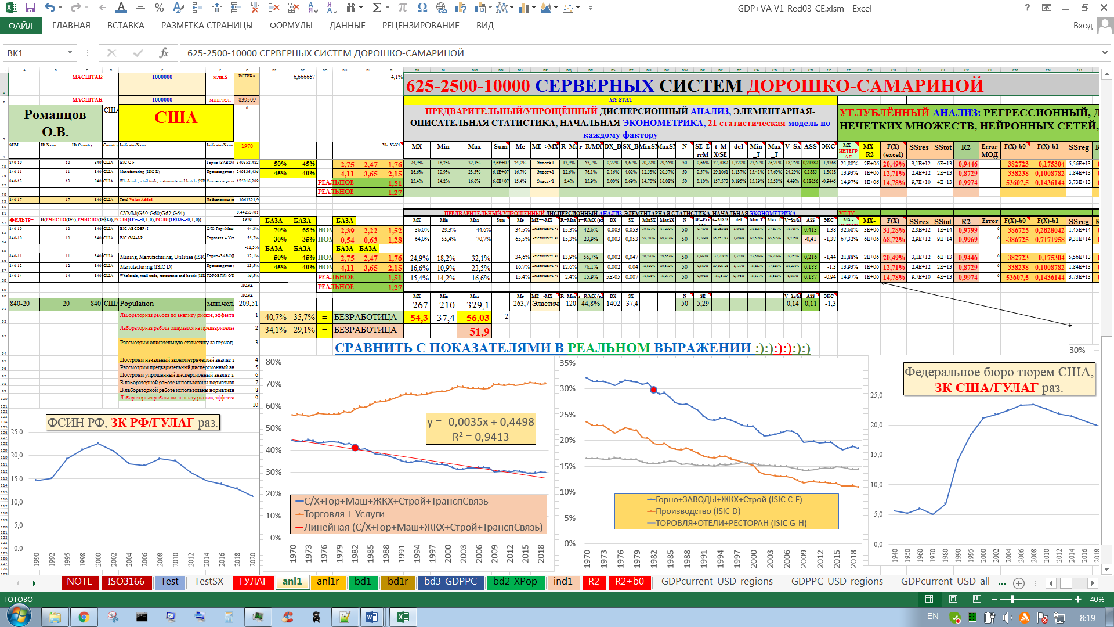Screen dimensions: 1114x627
Task: Click the percent style icon
Action: [x=159, y=8]
